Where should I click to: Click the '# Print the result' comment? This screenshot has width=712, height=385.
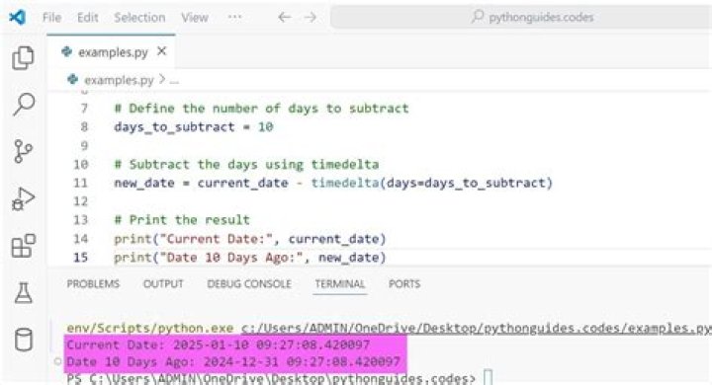click(182, 220)
